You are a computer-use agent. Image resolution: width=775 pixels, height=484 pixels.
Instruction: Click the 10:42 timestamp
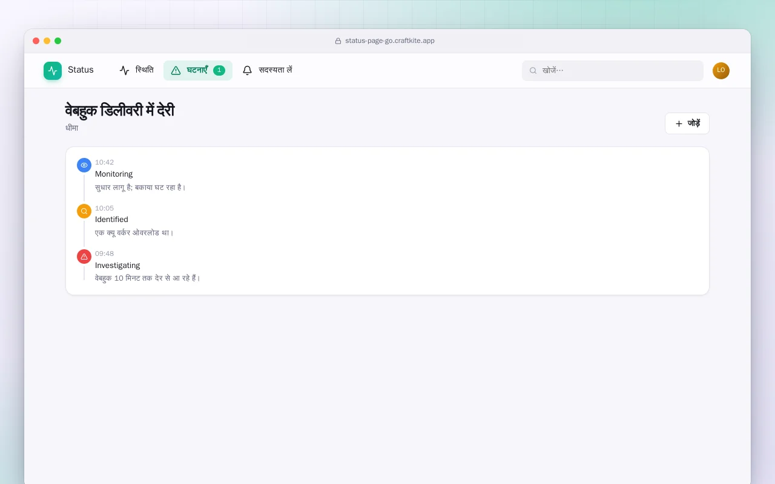104,162
